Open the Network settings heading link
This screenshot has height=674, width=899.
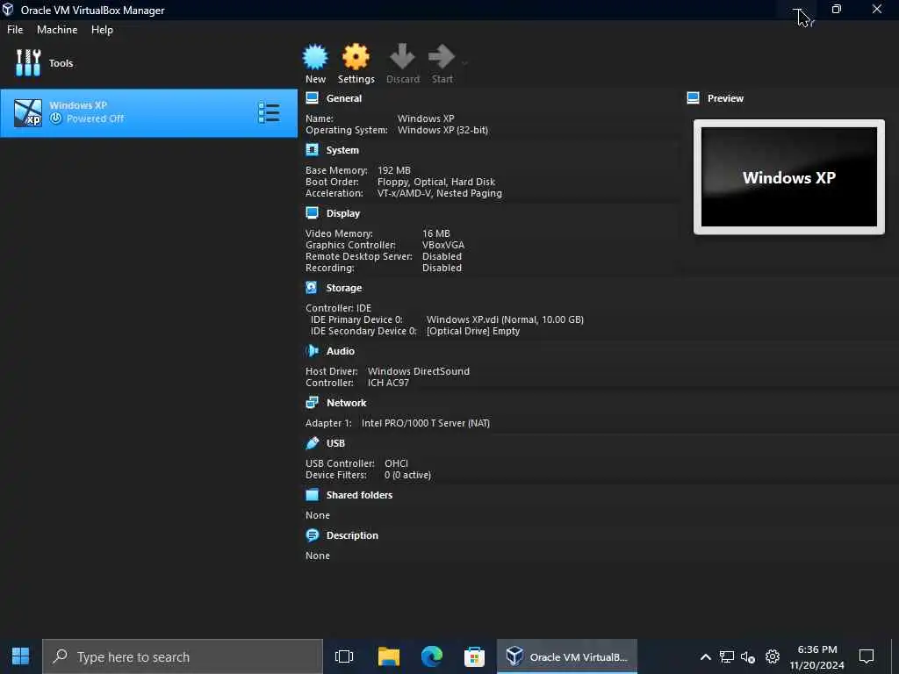point(346,403)
